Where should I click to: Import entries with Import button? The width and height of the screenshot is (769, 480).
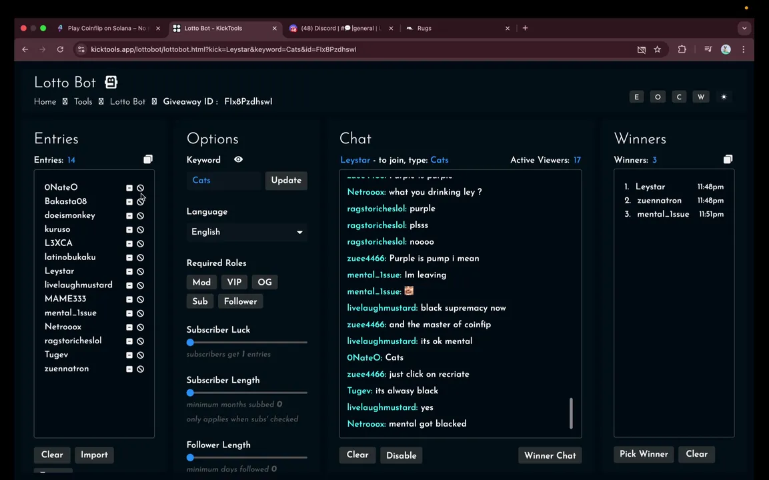(94, 455)
